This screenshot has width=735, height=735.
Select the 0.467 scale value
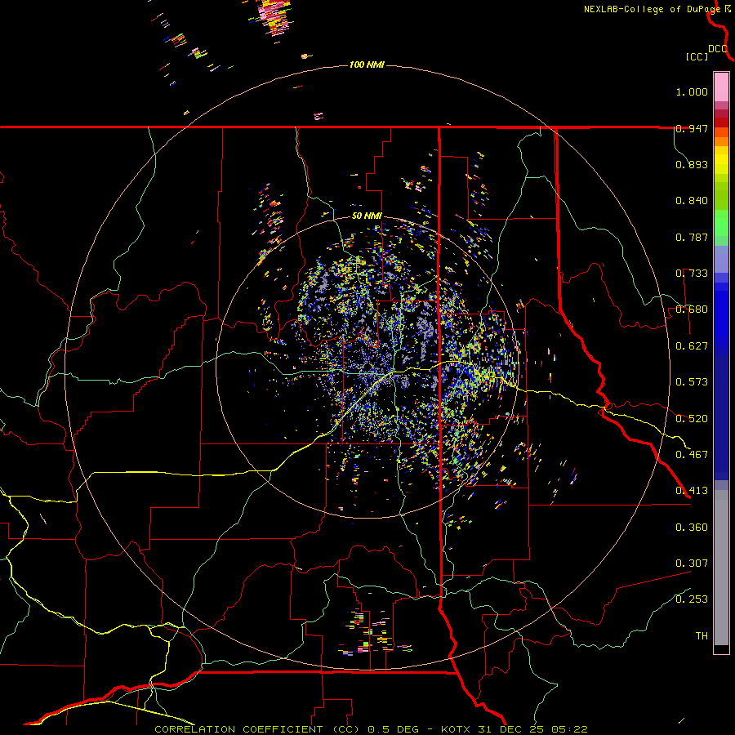click(x=692, y=455)
